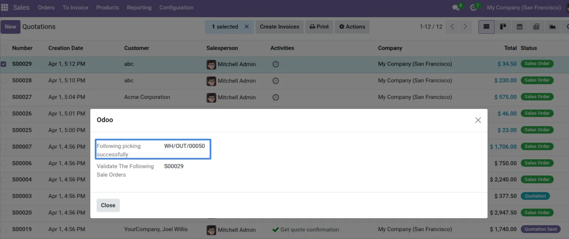Screen dimensions: 569x239
Task: Switch to list view icon
Action: coord(486,27)
